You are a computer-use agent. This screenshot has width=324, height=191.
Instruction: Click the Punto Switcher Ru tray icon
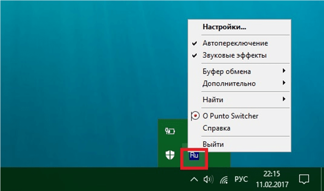click(194, 155)
